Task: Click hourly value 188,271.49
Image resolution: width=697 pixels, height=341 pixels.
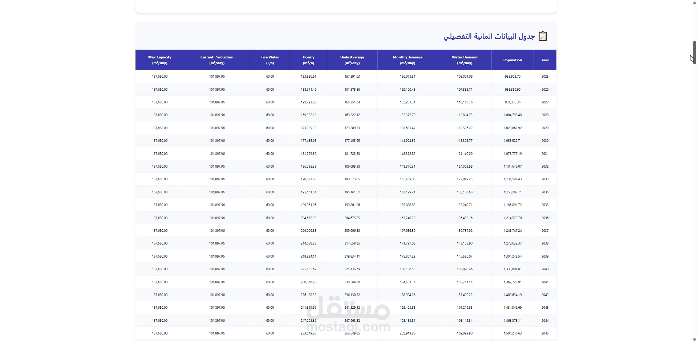Action: tap(308, 90)
